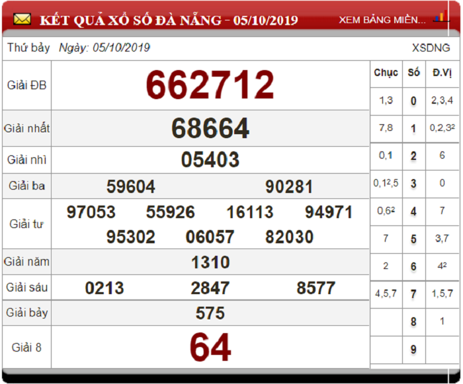Select third prize number 59604
The height and width of the screenshot is (384, 463).
(131, 186)
